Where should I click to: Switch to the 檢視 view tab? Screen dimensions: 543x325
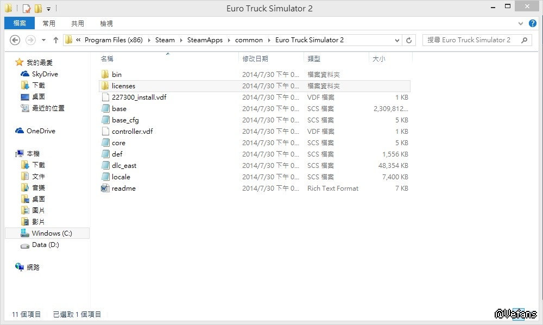(106, 23)
